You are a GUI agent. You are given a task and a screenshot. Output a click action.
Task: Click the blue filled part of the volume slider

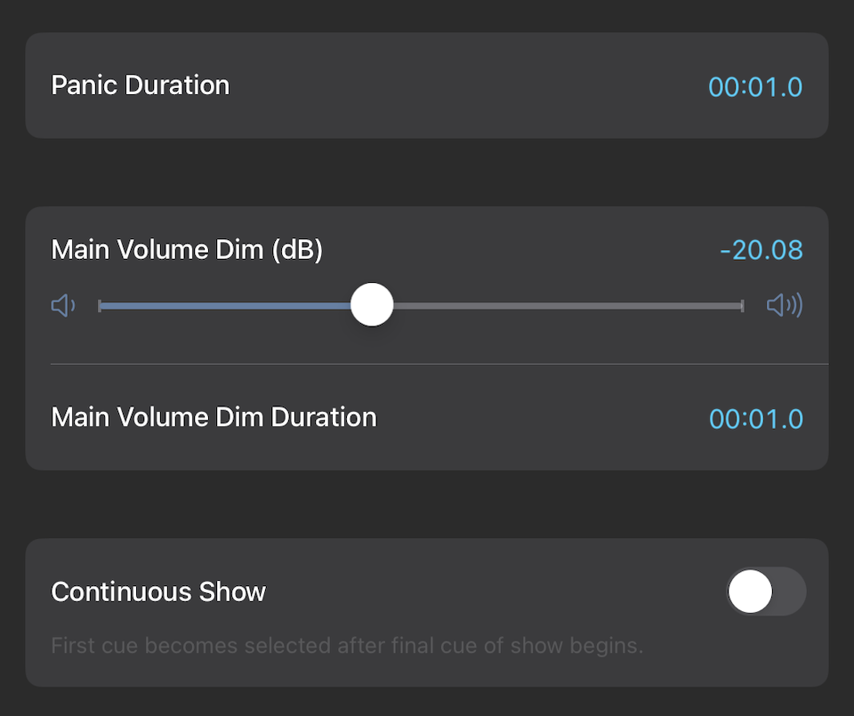tap(222, 306)
